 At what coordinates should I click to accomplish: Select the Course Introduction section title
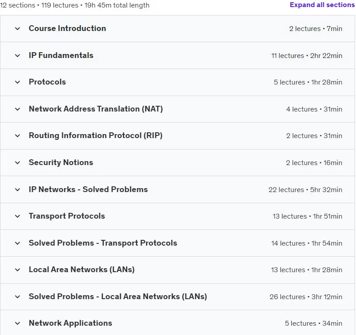pyautogui.click(x=67, y=28)
